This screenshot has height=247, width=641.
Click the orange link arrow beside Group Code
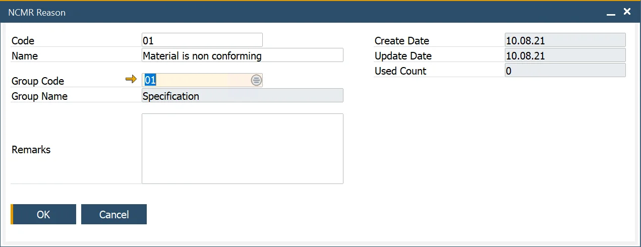[x=131, y=80]
